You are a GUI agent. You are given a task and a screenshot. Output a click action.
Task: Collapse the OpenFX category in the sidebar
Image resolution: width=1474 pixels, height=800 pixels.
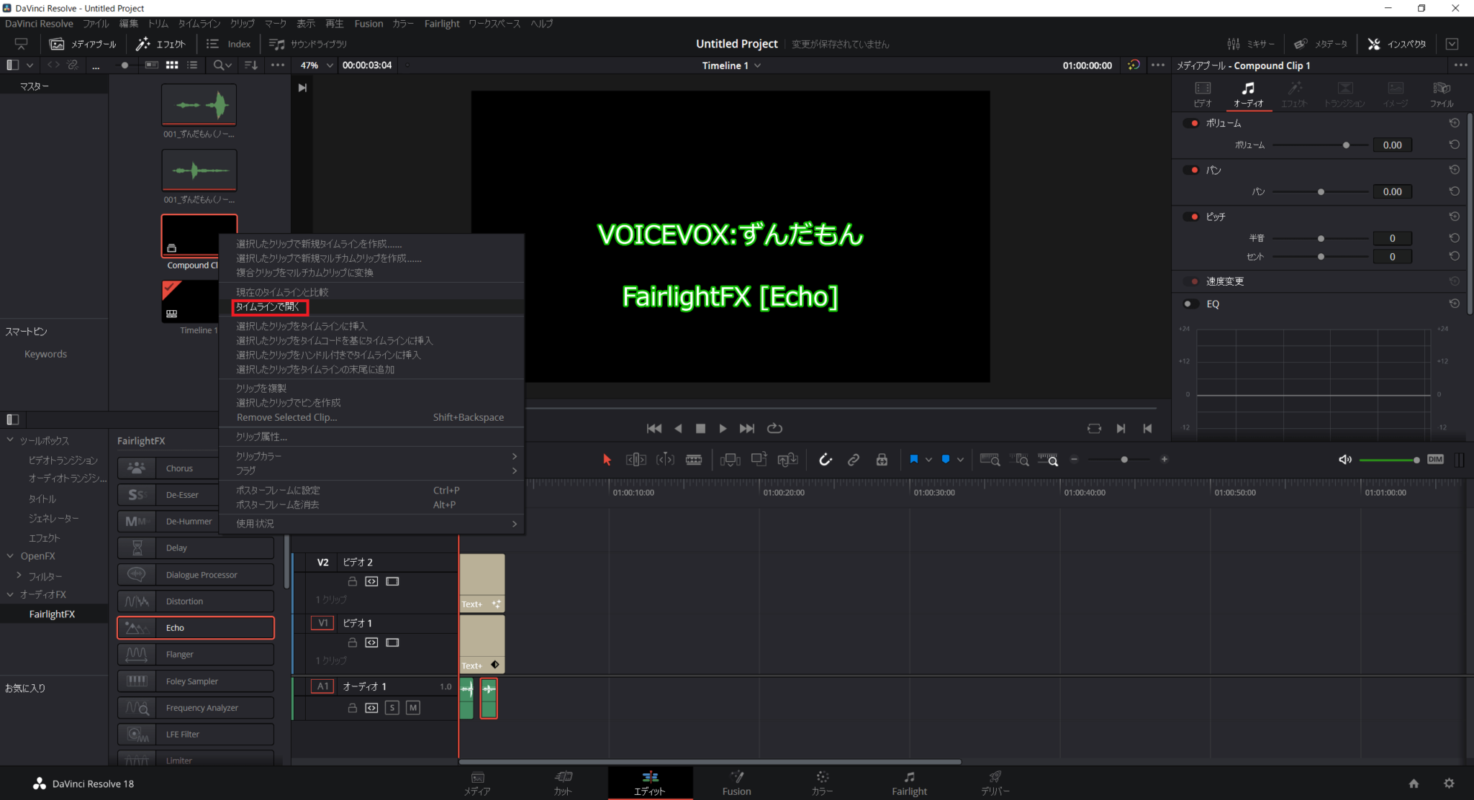point(10,555)
